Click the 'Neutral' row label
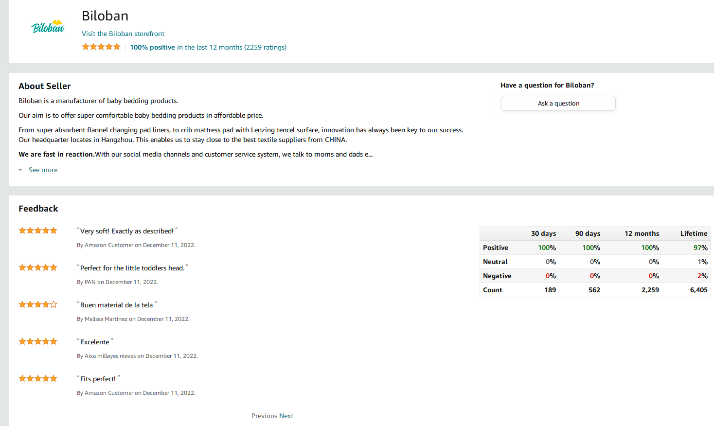The image size is (714, 426). (x=495, y=262)
